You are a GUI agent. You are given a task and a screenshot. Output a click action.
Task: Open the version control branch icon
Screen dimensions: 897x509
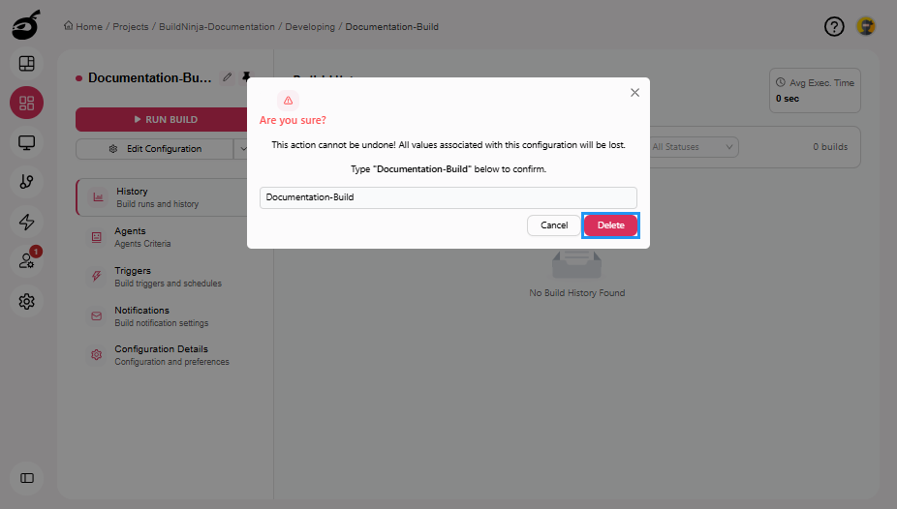27,182
